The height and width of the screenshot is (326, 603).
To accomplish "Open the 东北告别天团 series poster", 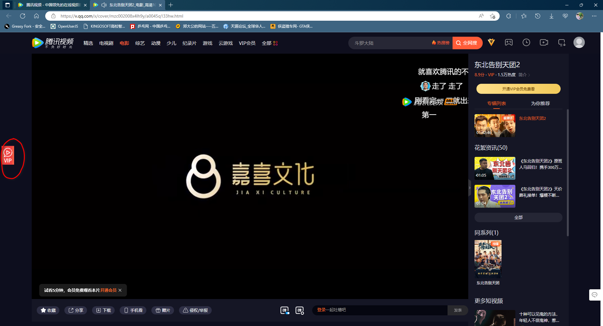I will 488,259.
